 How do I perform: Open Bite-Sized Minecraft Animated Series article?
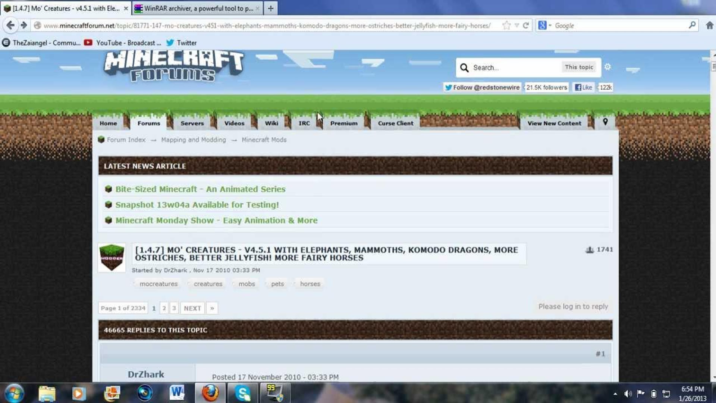(200, 189)
